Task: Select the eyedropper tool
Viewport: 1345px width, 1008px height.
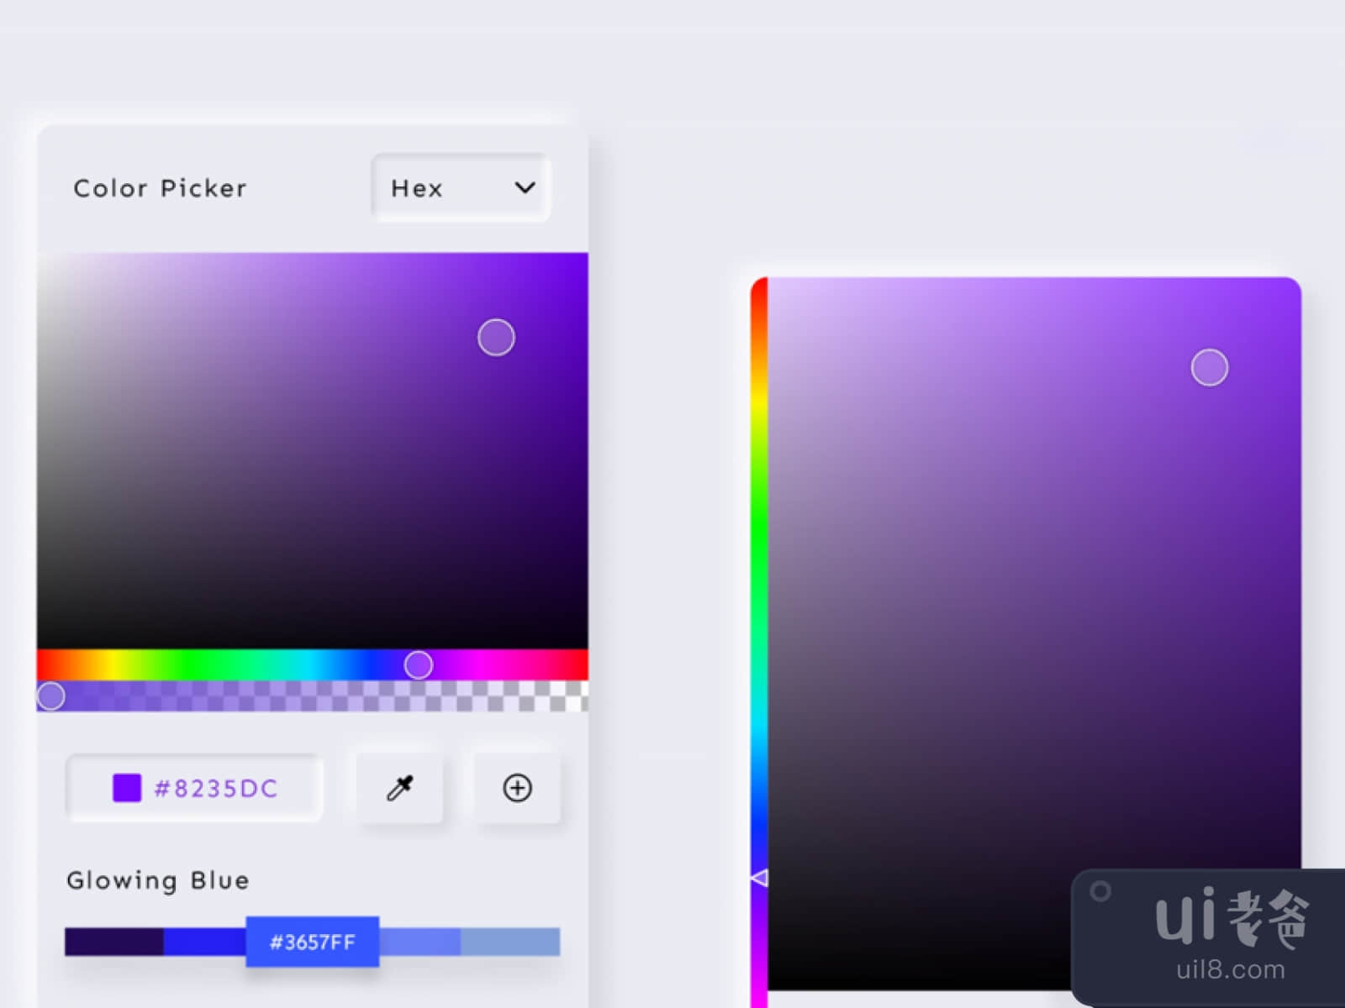Action: click(x=400, y=788)
